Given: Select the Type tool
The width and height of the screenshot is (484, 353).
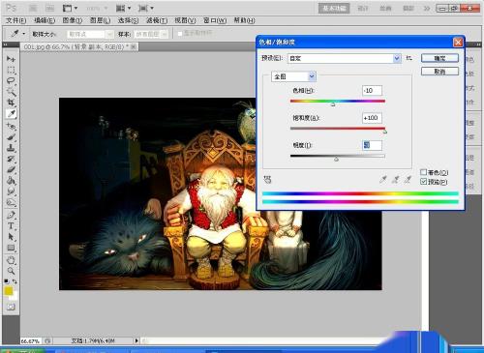Looking at the screenshot, I should 11,226.
